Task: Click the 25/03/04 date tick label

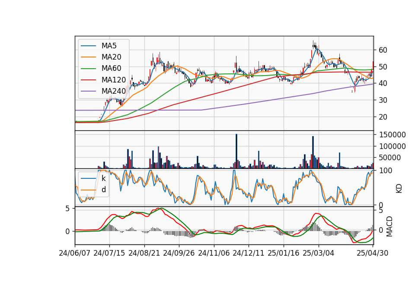Action: (x=319, y=253)
